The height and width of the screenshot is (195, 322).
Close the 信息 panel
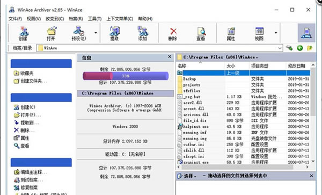click(x=170, y=56)
